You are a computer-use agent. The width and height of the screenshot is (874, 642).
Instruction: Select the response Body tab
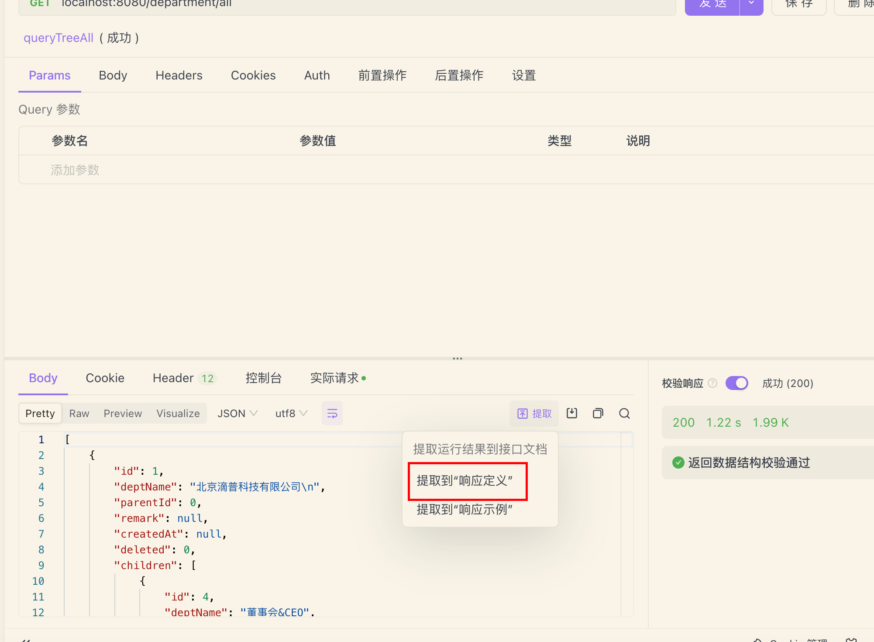[x=43, y=378]
